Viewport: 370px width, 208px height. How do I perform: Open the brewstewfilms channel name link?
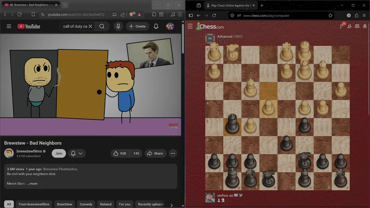click(29, 151)
